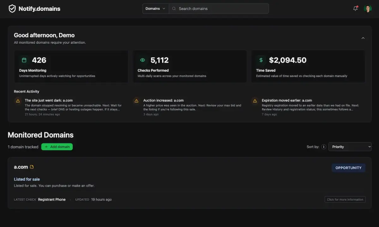Click the '7 days ago' timestamp
This screenshot has width=379, height=227.
tap(269, 114)
